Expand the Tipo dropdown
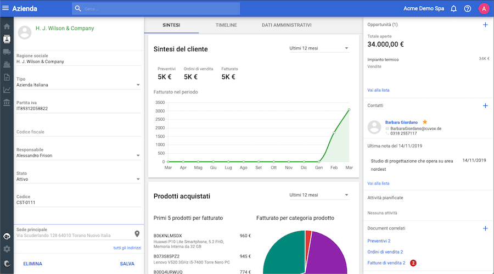The width and height of the screenshot is (494, 274). click(x=138, y=85)
